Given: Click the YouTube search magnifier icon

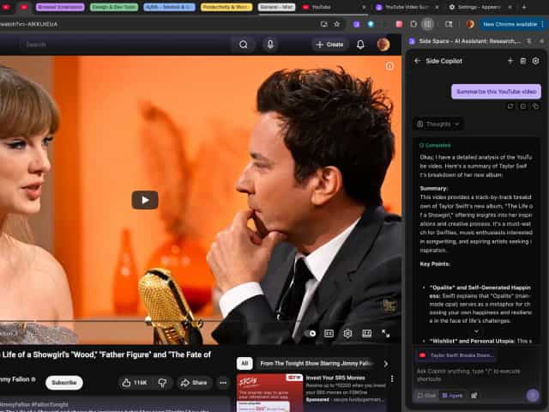Looking at the screenshot, I should pos(244,45).
